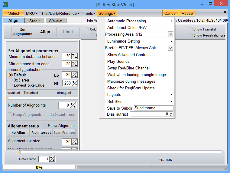
Task: Select the Default intensity radio button
Action: tap(11, 75)
